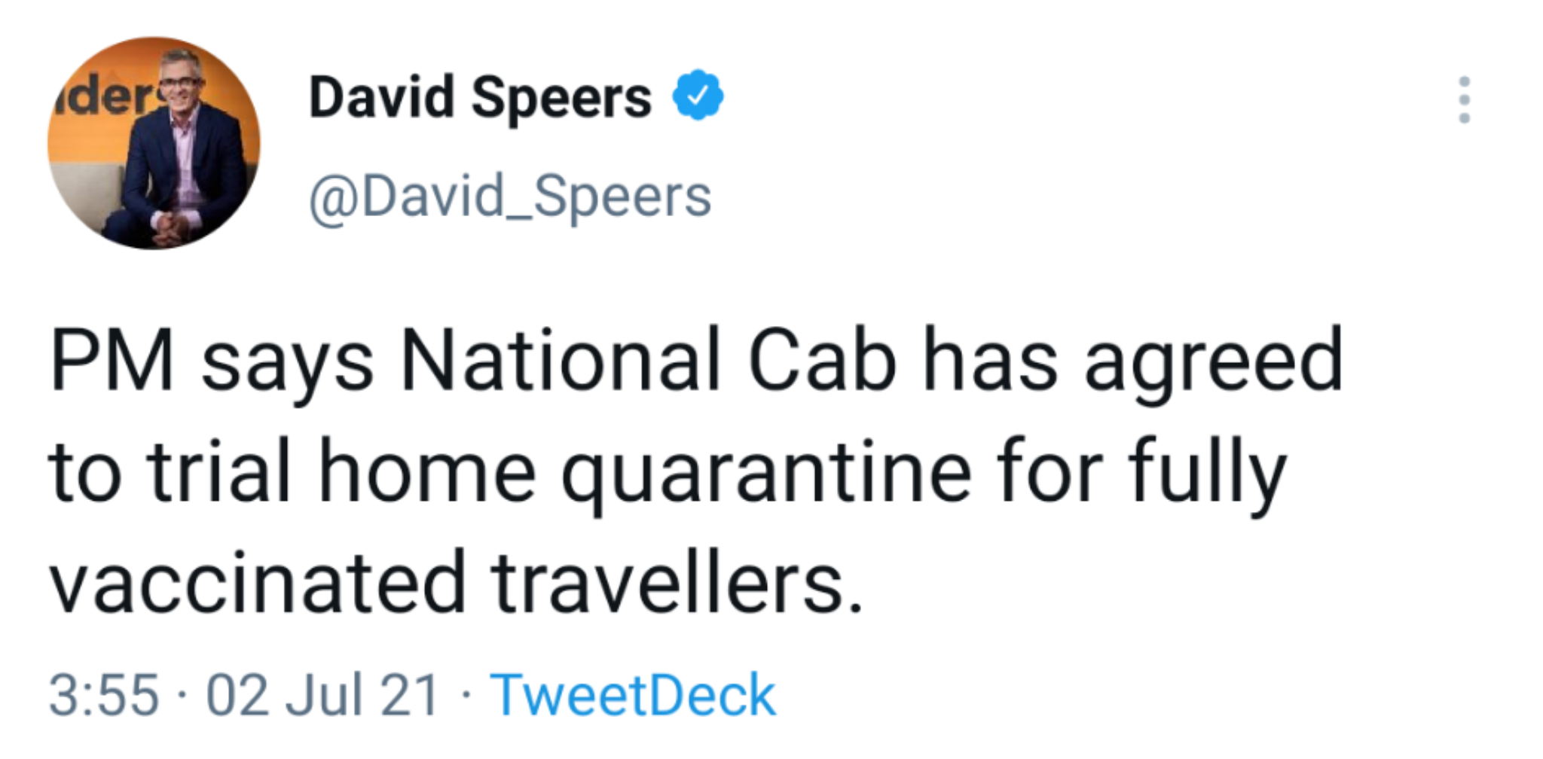1543x759 pixels.
Task: Open the @David_Speers handle link
Action: [x=510, y=197]
